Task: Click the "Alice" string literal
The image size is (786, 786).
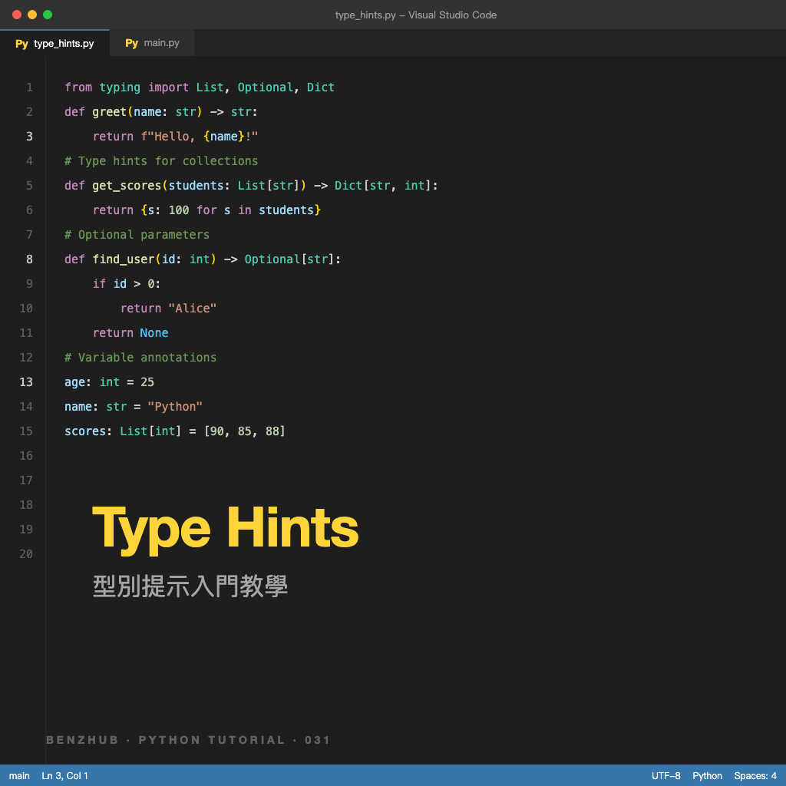Action: click(192, 309)
